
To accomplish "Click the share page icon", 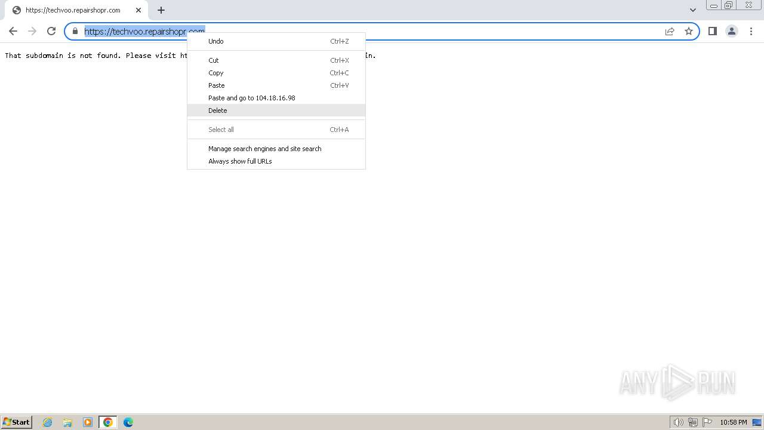I will 670,31.
